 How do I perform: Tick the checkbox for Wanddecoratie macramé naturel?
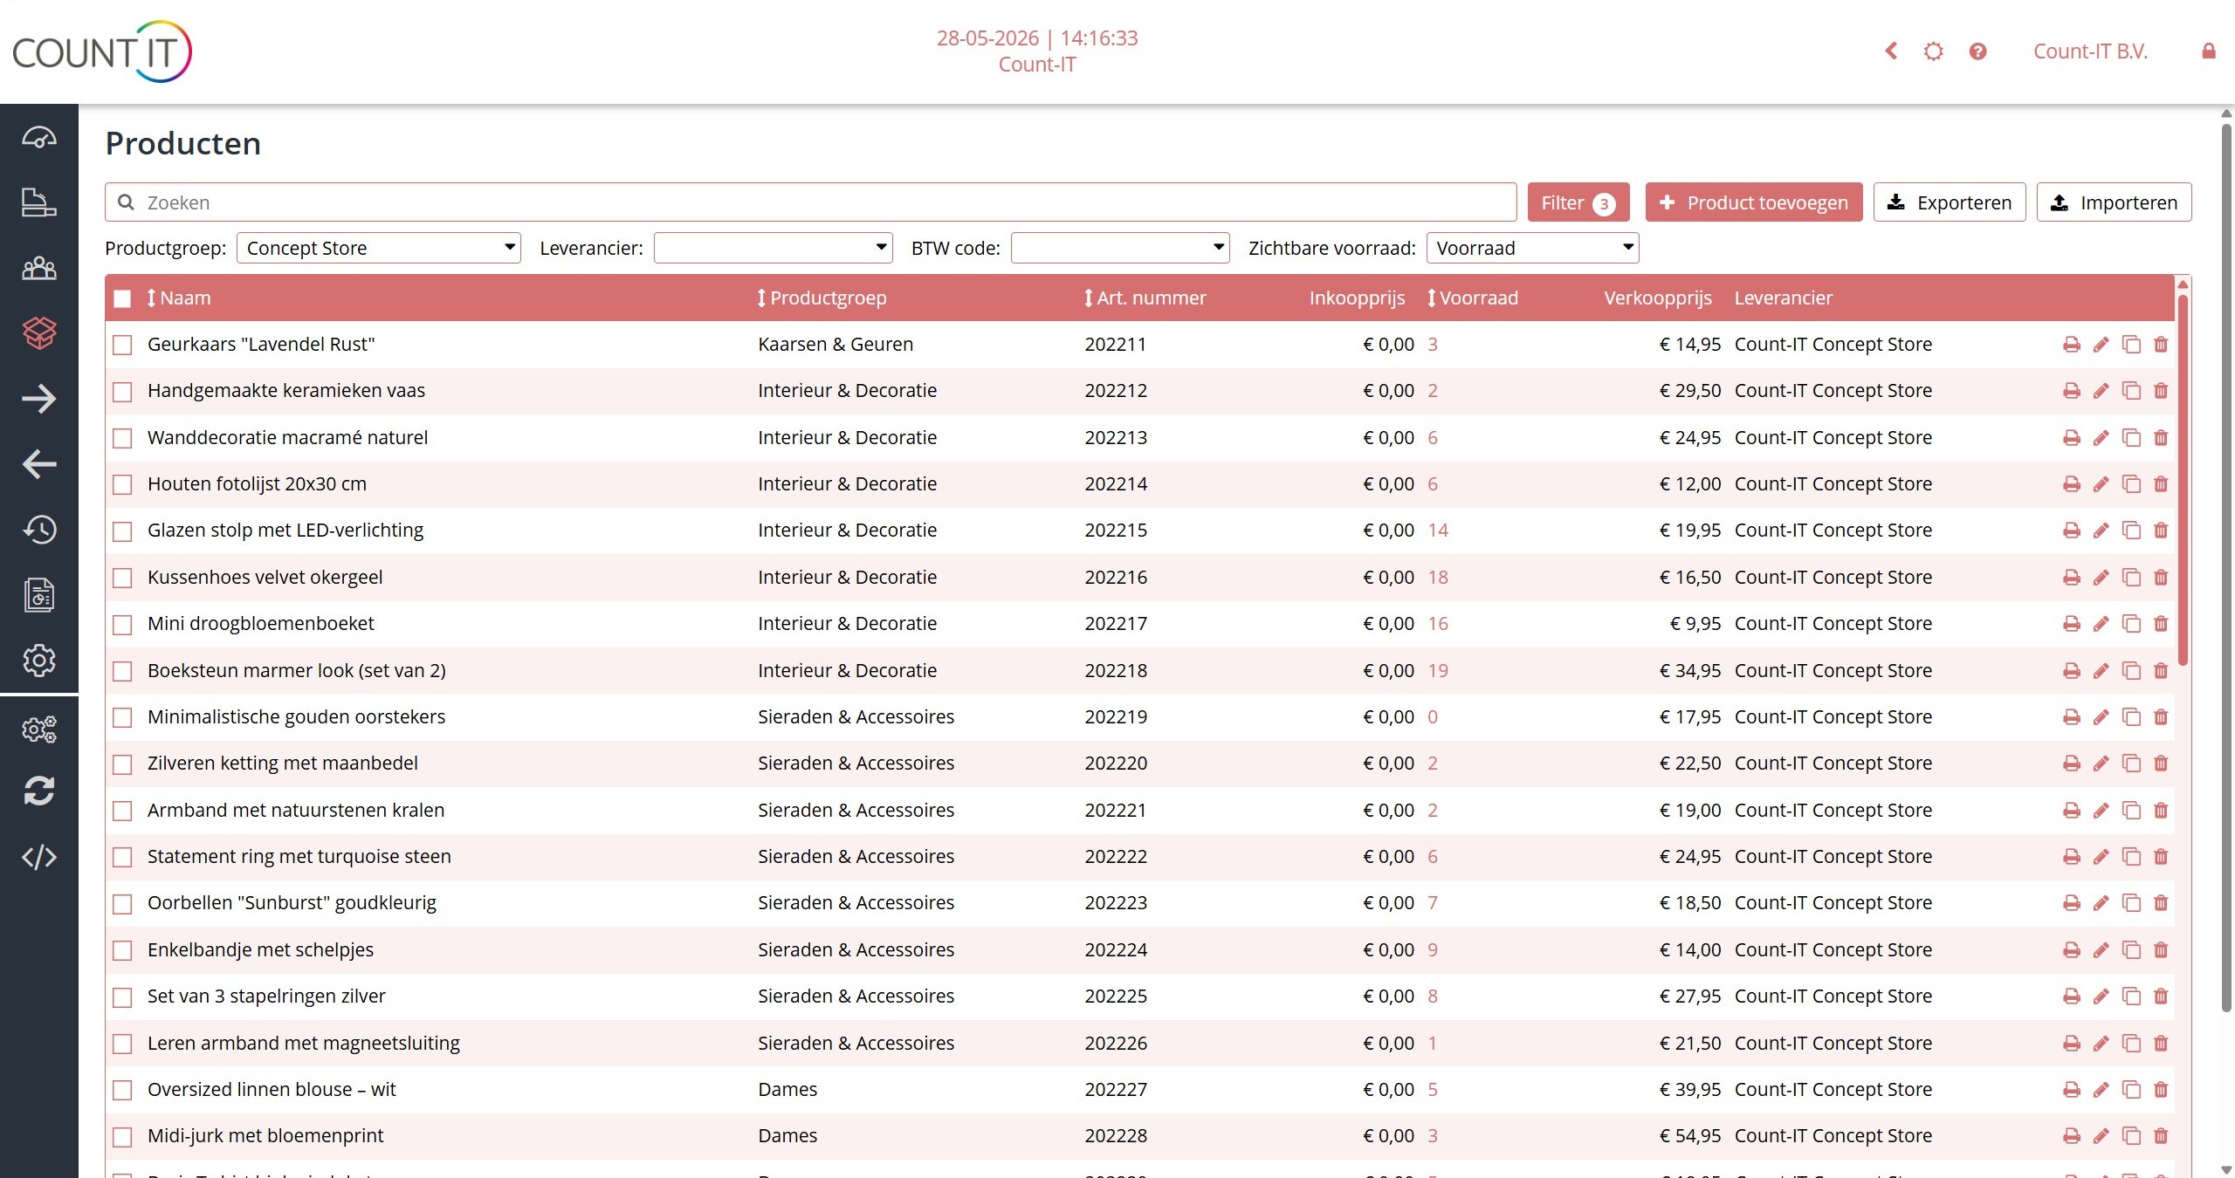pyautogui.click(x=122, y=438)
